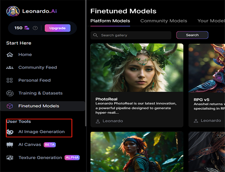Open Training & Datasets icon

point(10,93)
